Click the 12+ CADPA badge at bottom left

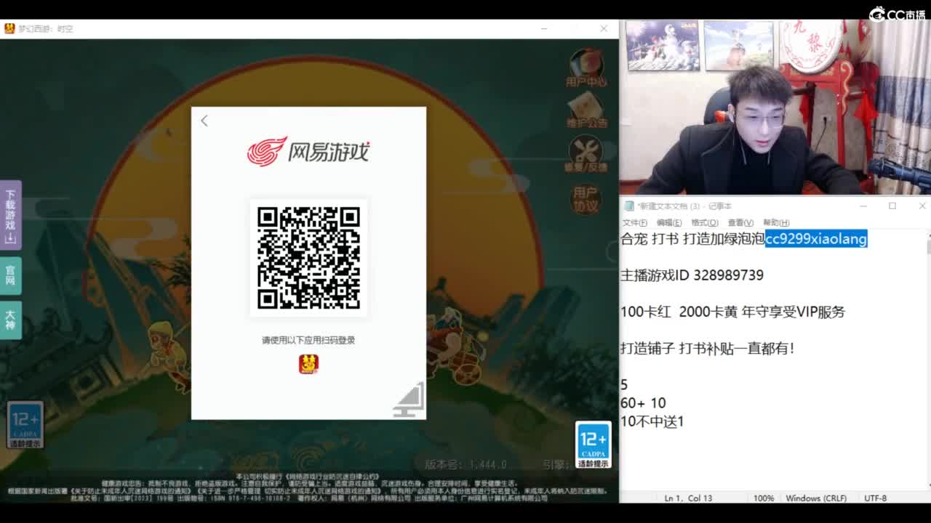tap(25, 425)
